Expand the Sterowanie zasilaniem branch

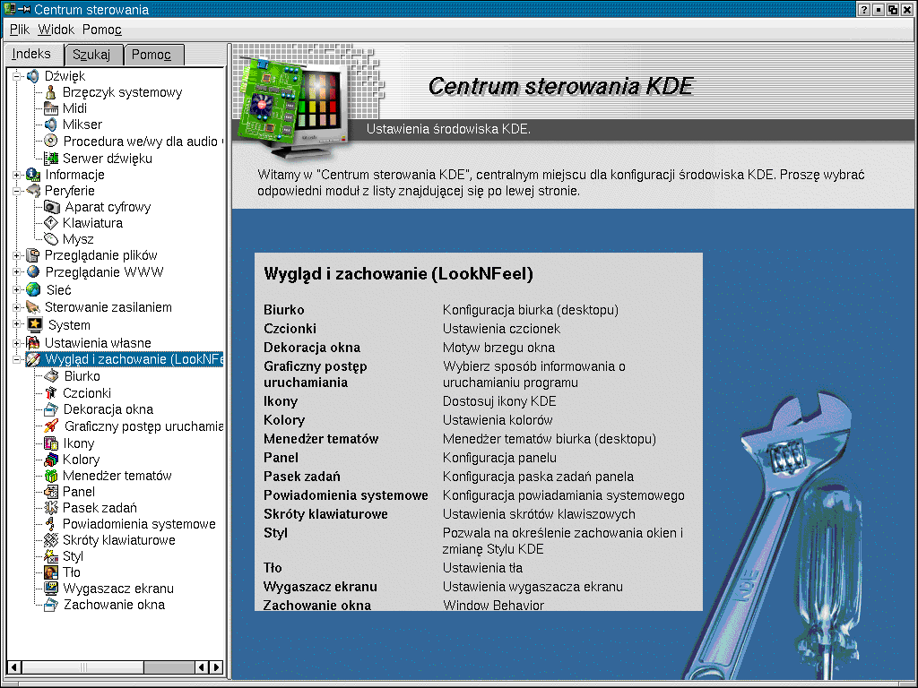pyautogui.click(x=16, y=307)
